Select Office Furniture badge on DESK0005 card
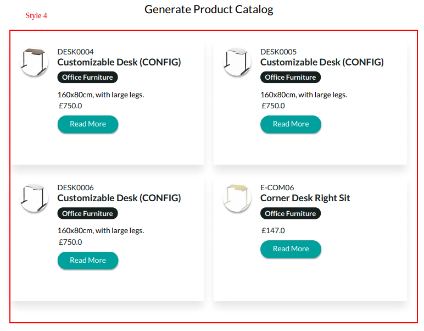This screenshot has height=331, width=424. 291,78
